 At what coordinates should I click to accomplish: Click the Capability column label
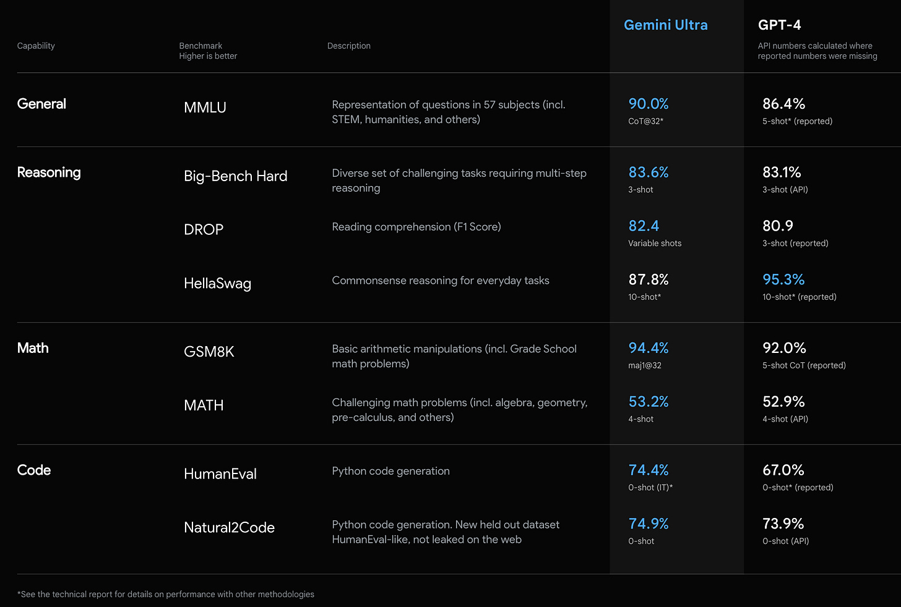36,46
